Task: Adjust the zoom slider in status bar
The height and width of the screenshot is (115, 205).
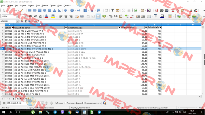Action: 187,108
